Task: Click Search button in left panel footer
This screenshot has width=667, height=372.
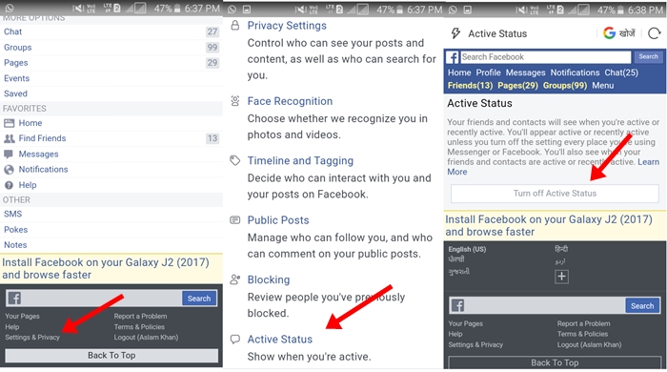Action: pyautogui.click(x=199, y=299)
